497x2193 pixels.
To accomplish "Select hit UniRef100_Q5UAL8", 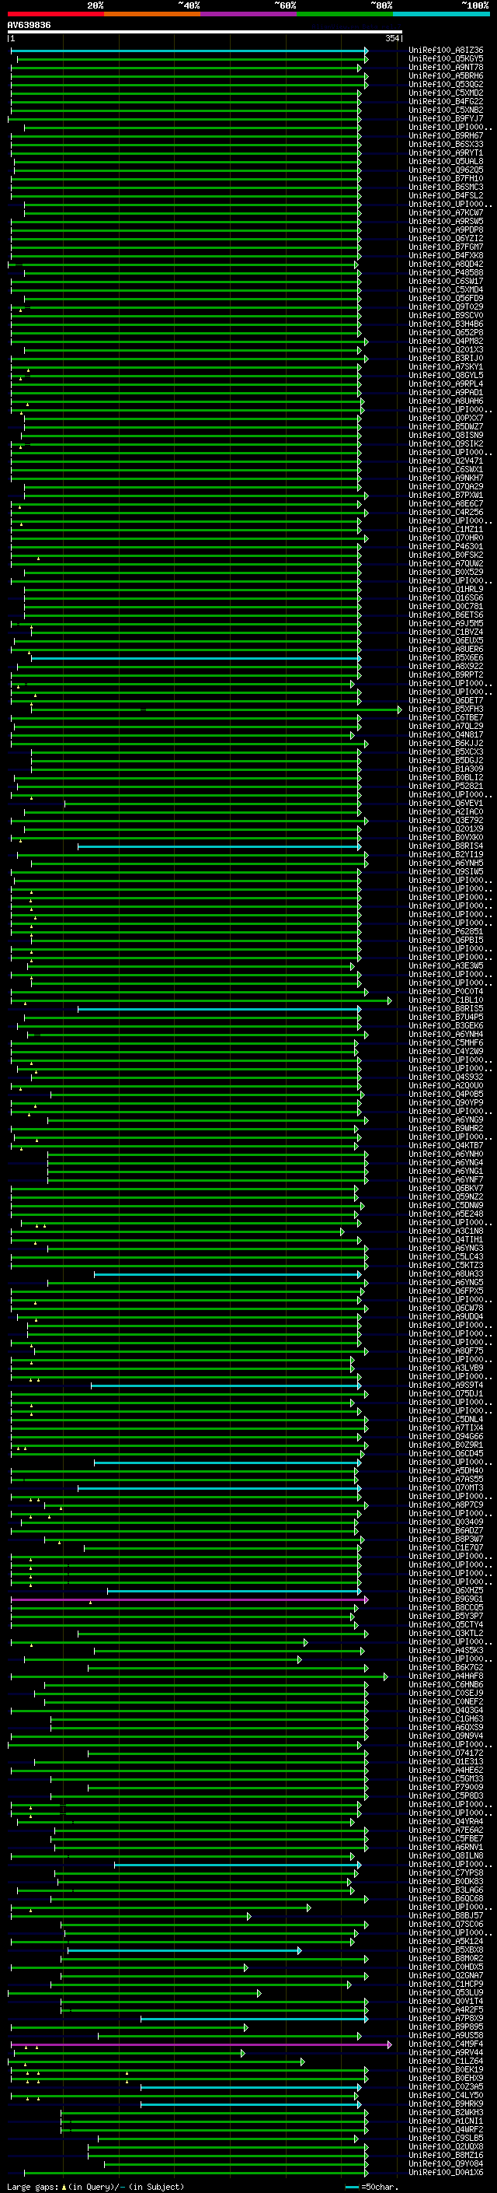I will 446,162.
